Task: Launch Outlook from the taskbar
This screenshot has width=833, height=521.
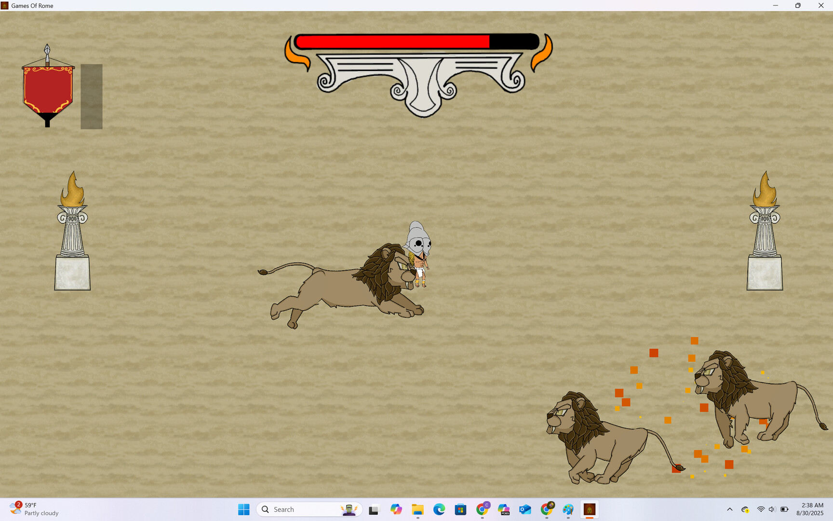Action: pyautogui.click(x=524, y=509)
